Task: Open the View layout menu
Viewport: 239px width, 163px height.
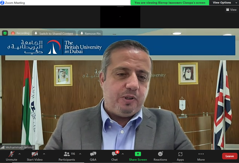Action: tap(231, 10)
